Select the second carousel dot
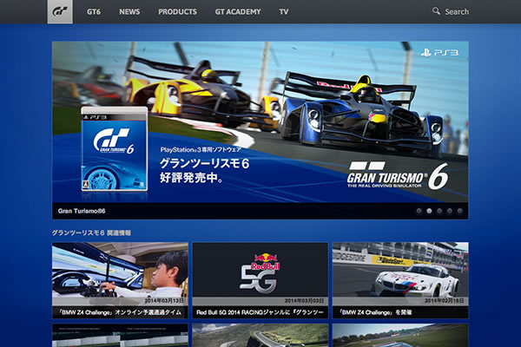The width and height of the screenshot is (521, 347). pos(429,211)
